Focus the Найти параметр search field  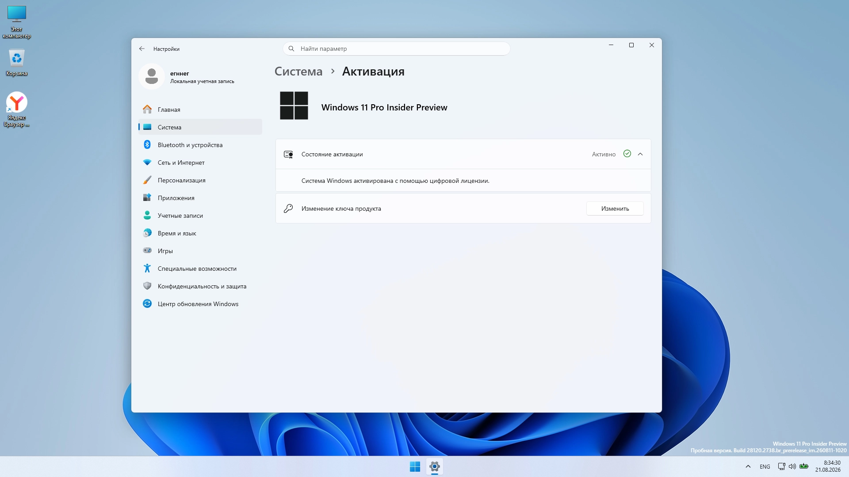397,49
